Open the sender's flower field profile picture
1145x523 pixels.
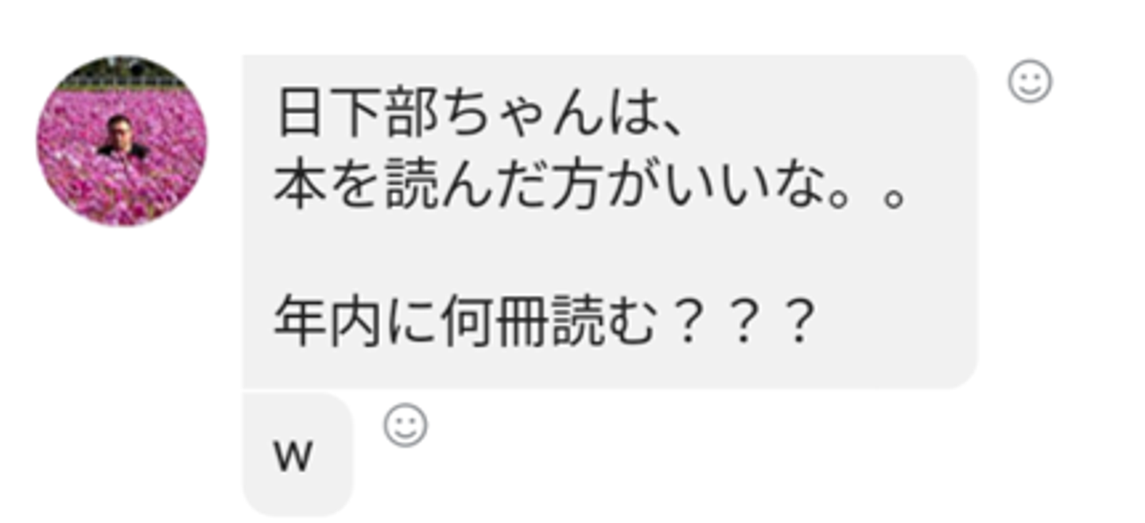tap(122, 141)
